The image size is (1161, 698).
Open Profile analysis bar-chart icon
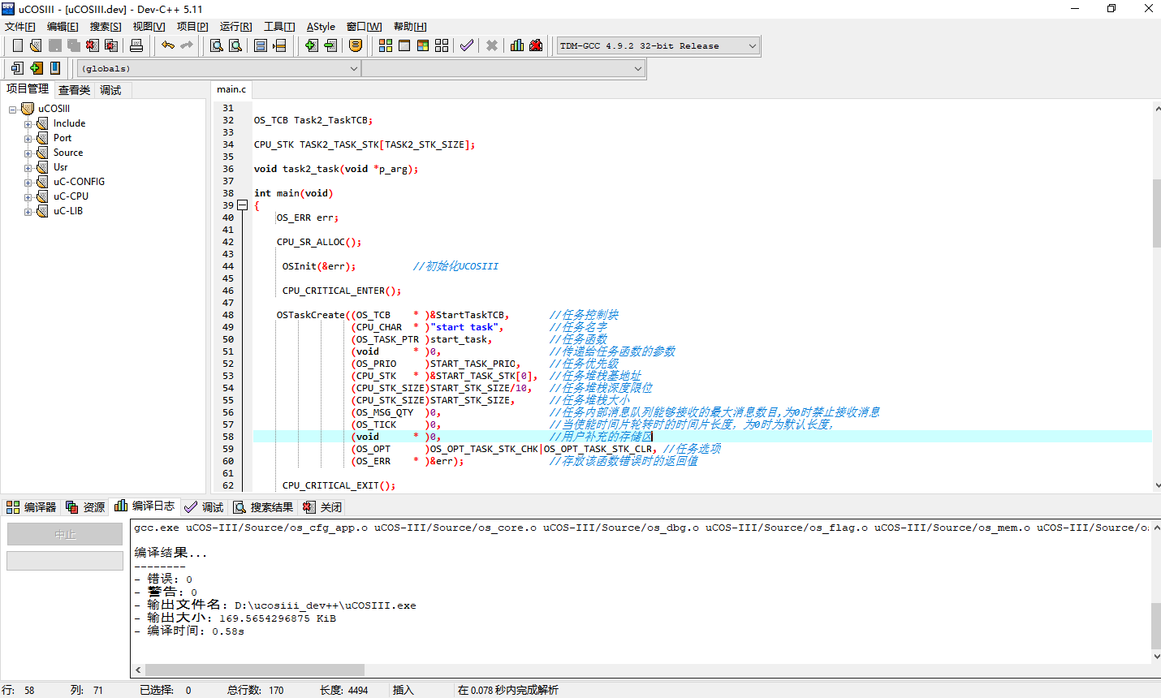coord(517,45)
